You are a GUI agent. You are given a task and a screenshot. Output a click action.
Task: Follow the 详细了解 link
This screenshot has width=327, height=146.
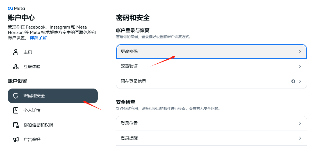pyautogui.click(x=38, y=38)
